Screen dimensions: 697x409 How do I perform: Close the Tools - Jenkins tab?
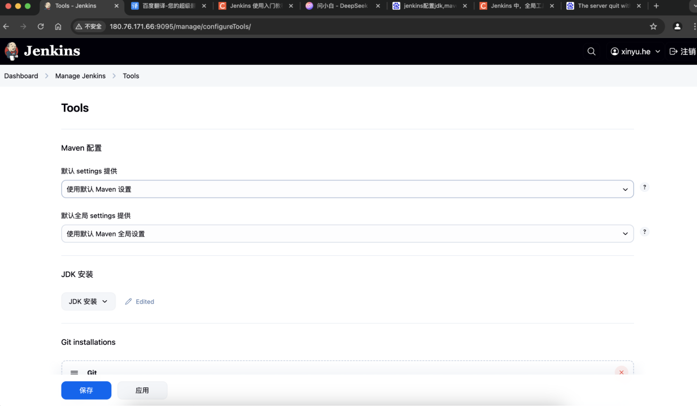pos(116,6)
